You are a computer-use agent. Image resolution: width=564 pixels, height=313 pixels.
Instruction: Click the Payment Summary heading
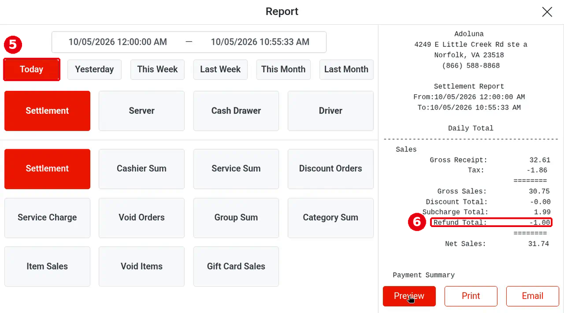pyautogui.click(x=424, y=275)
